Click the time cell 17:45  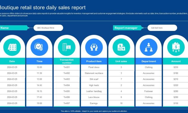[x=39, y=97]
